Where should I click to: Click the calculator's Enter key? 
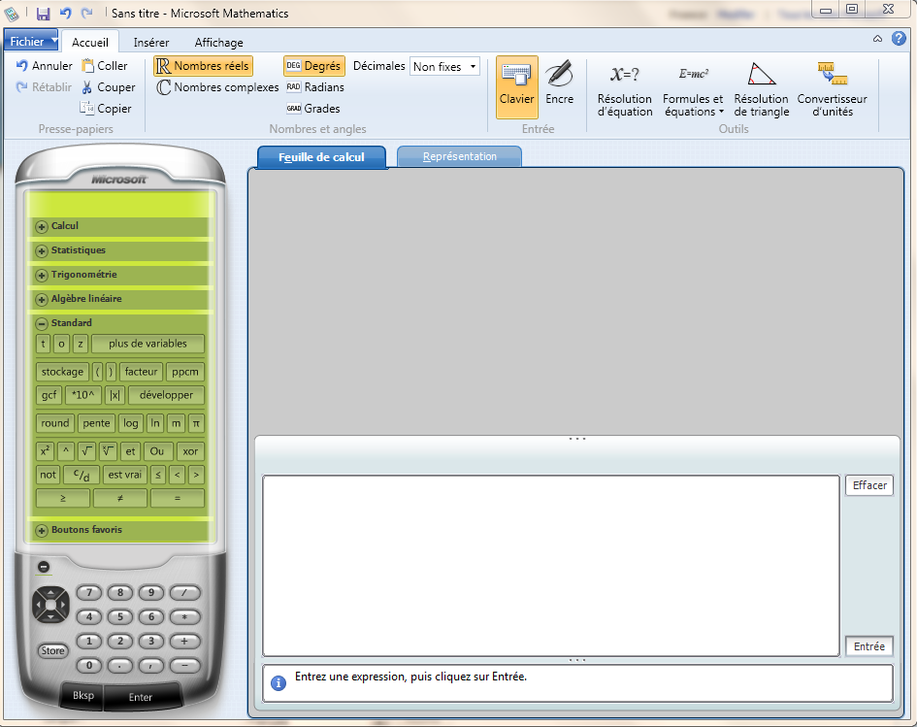(x=141, y=697)
